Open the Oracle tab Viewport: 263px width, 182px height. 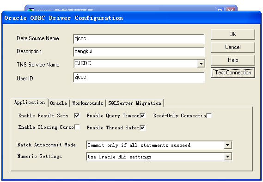[59, 103]
